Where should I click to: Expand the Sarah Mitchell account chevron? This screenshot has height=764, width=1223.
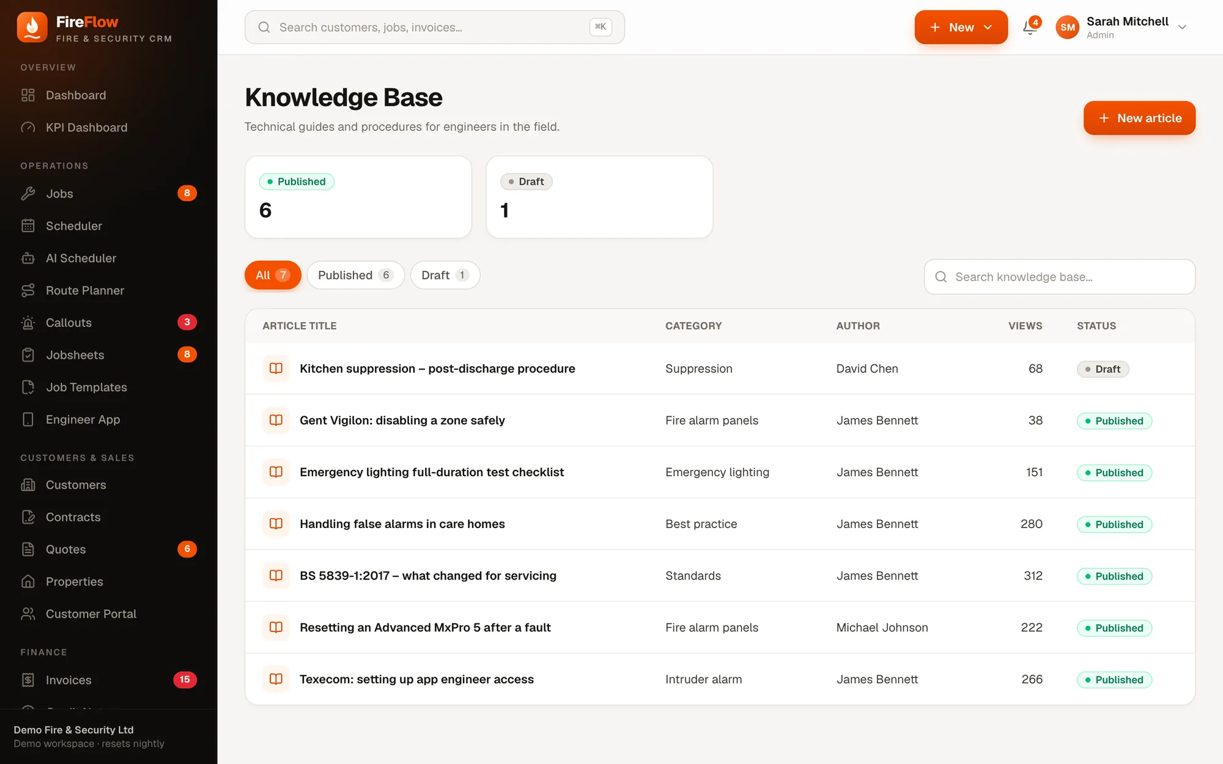1182,27
